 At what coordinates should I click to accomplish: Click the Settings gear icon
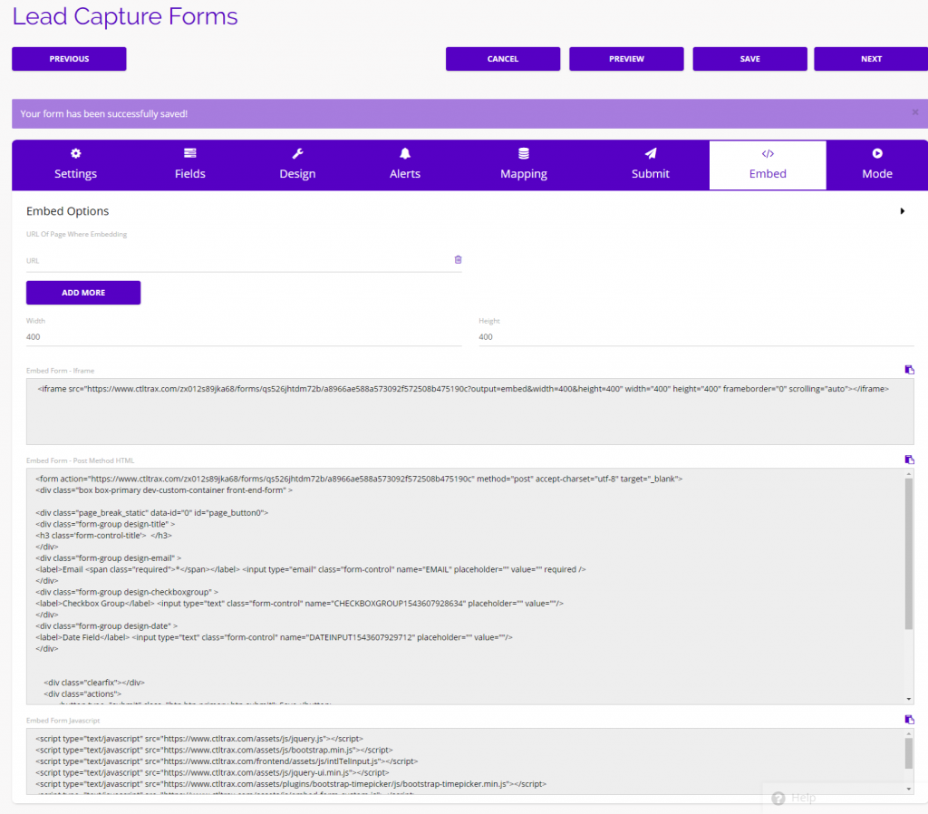tap(75, 153)
